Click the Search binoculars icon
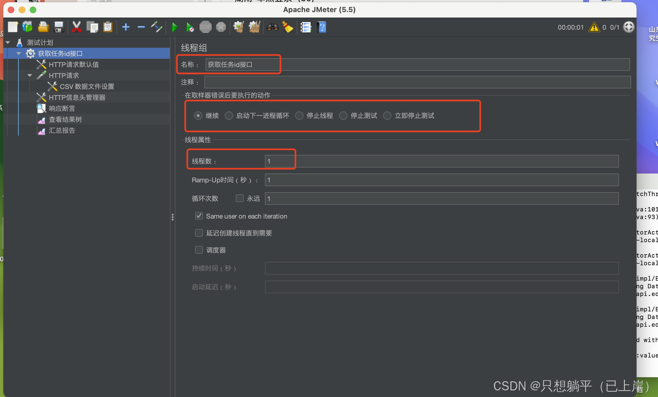Image resolution: width=658 pixels, height=397 pixels. [272, 27]
